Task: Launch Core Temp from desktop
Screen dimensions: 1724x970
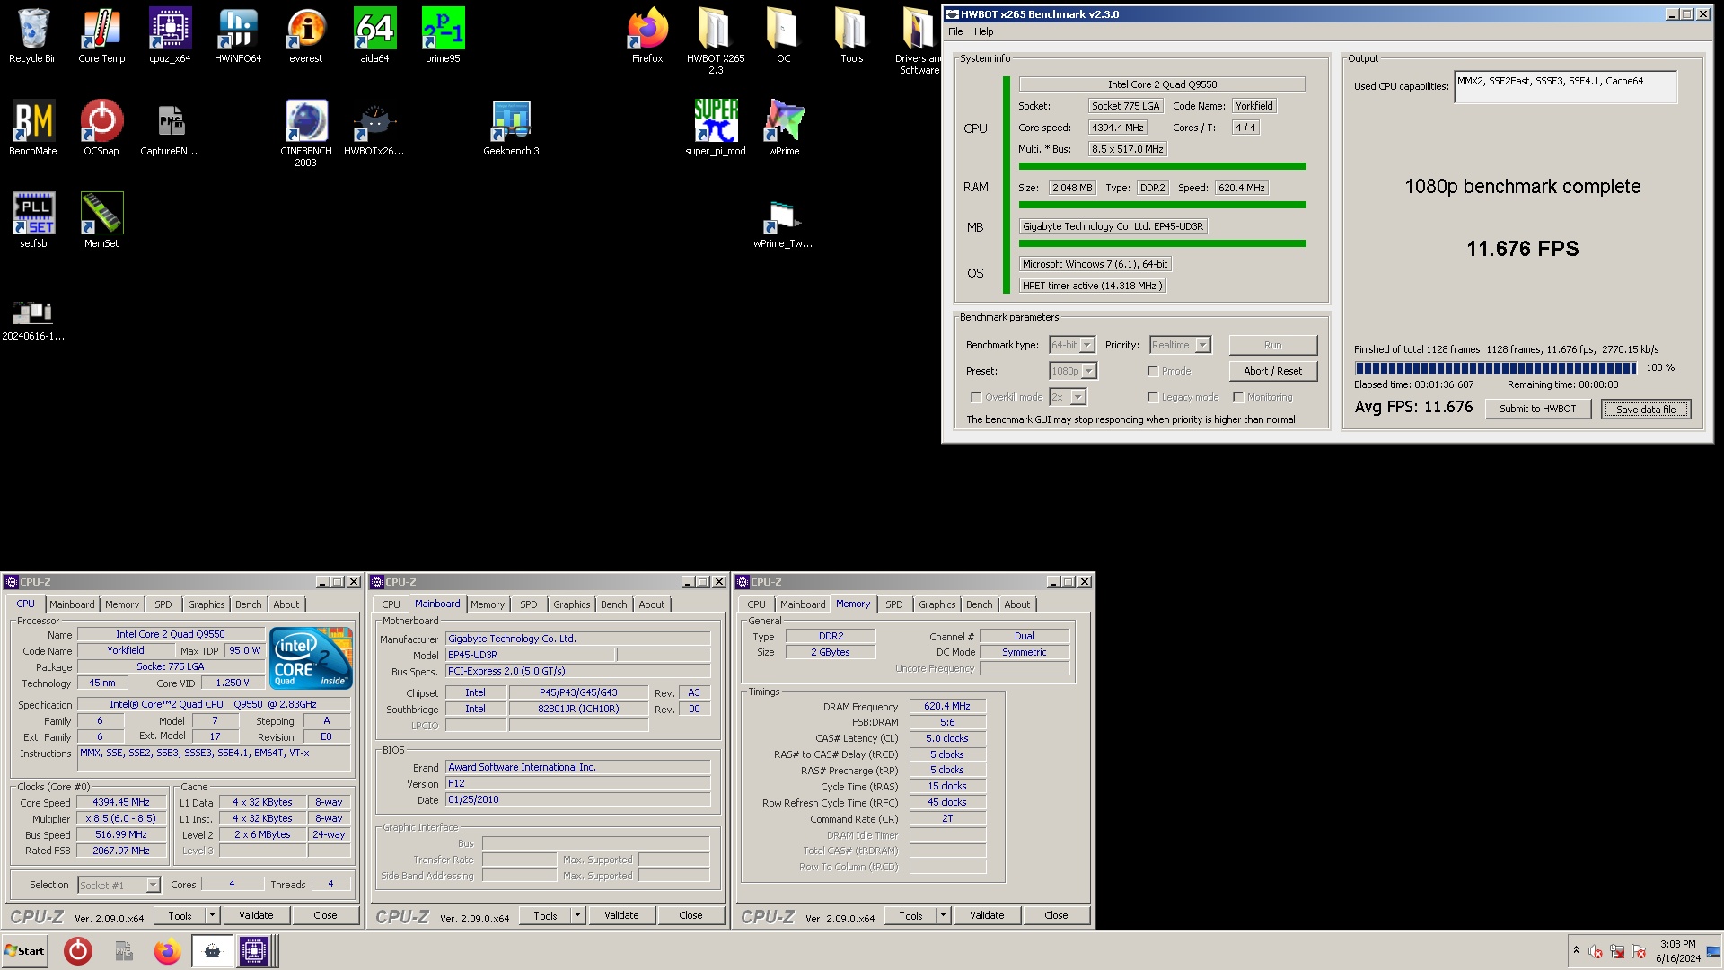Action: [x=101, y=36]
